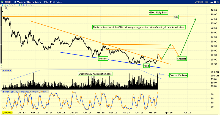
Task: Click the 'Breakout Volume' annotation
Action: (178, 75)
